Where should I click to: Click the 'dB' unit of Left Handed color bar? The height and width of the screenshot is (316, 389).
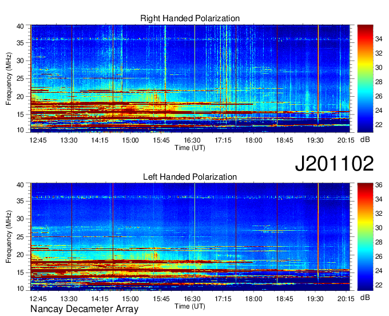coord(365,297)
